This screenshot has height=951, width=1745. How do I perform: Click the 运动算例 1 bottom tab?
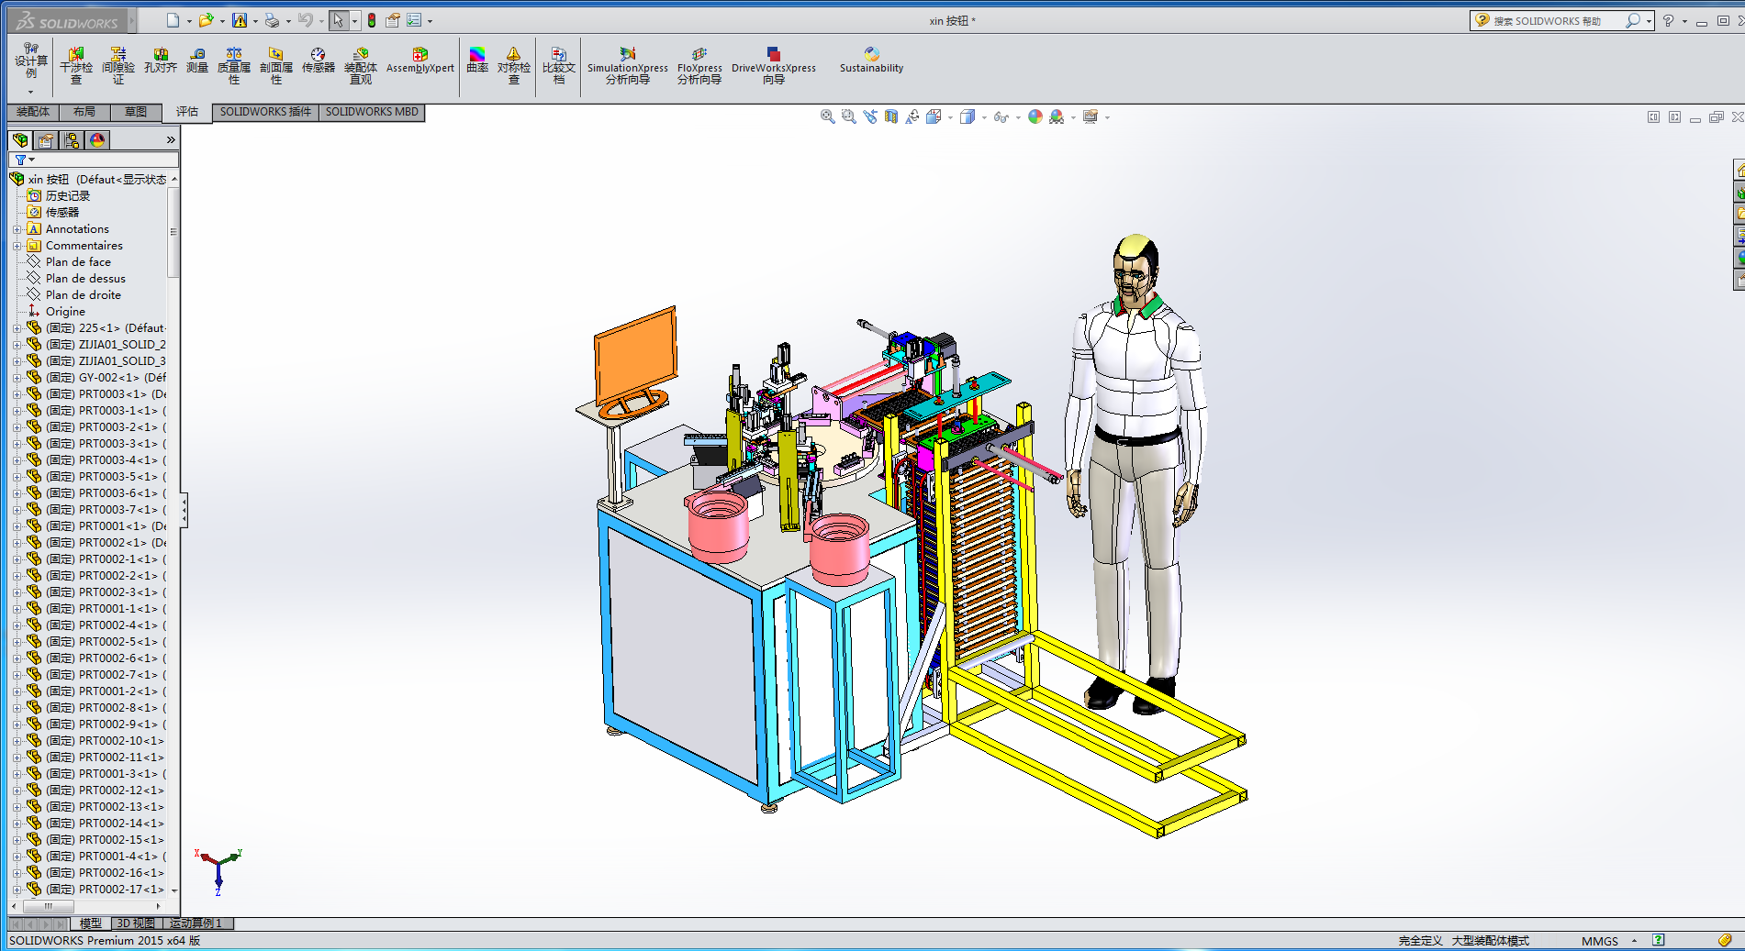pyautogui.click(x=196, y=923)
